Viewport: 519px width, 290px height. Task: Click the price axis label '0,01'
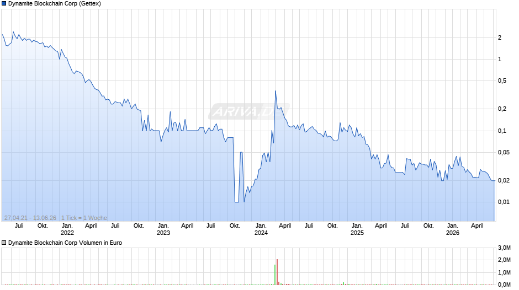tap(504, 202)
